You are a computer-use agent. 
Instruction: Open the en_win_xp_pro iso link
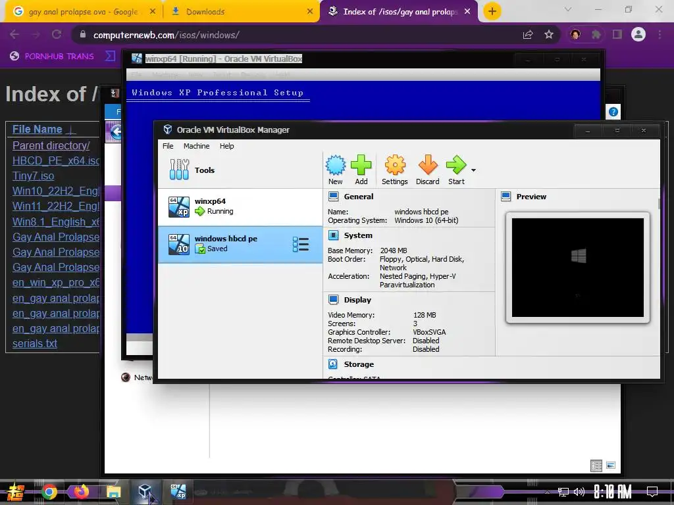(56, 283)
